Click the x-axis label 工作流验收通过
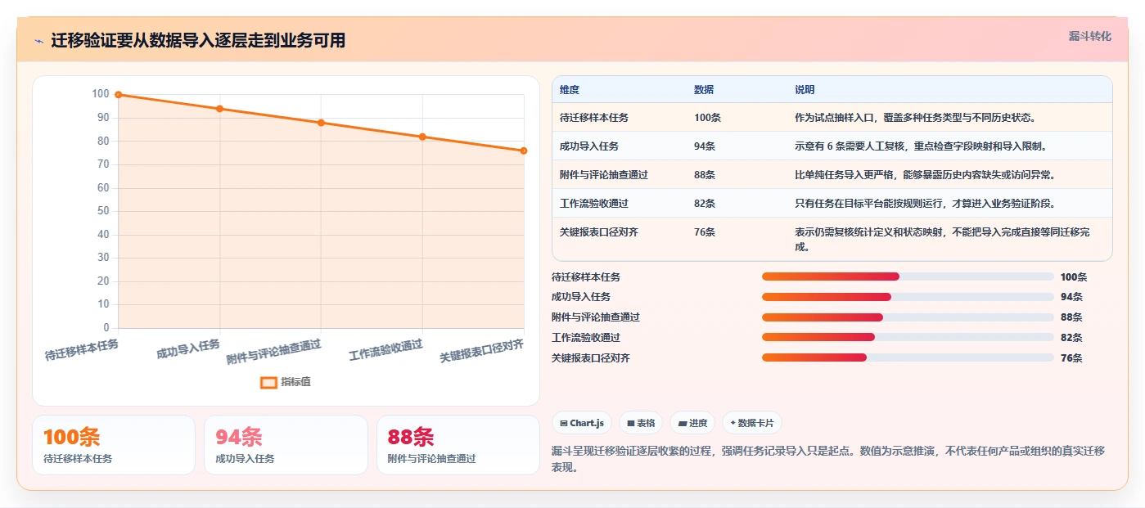The width and height of the screenshot is (1145, 508). click(385, 350)
